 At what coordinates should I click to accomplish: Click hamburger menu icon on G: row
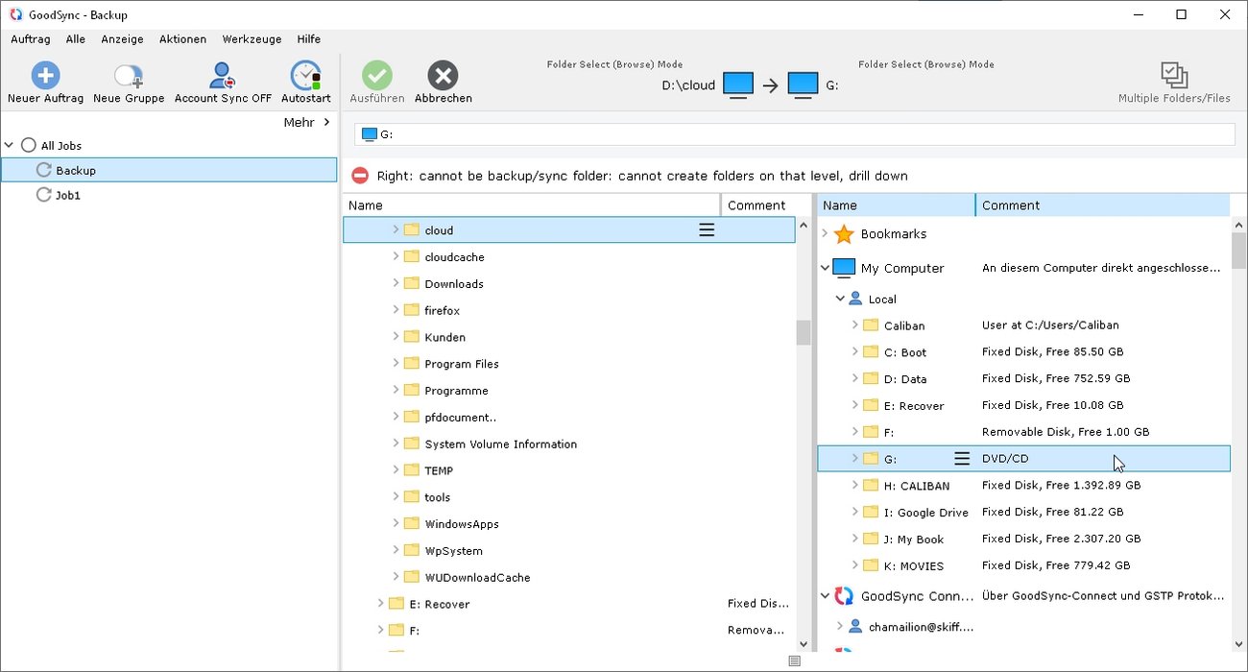(x=961, y=459)
